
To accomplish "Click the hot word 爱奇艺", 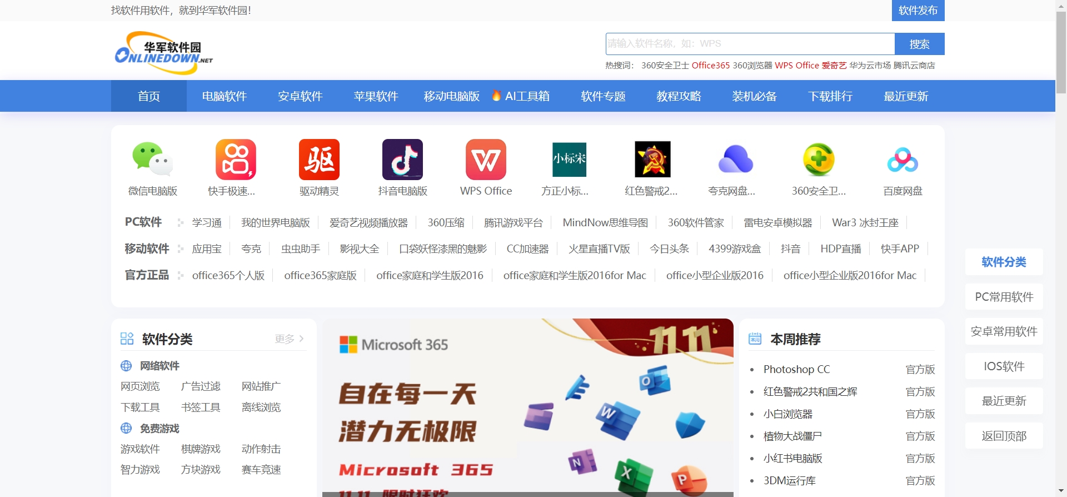I will pyautogui.click(x=834, y=66).
